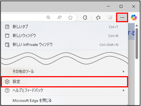Activate the Read aloud icon
Viewport: 141px width, 106px height.
59,18
